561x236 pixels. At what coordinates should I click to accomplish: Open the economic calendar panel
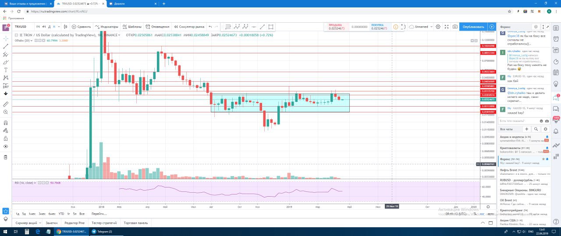point(556,73)
